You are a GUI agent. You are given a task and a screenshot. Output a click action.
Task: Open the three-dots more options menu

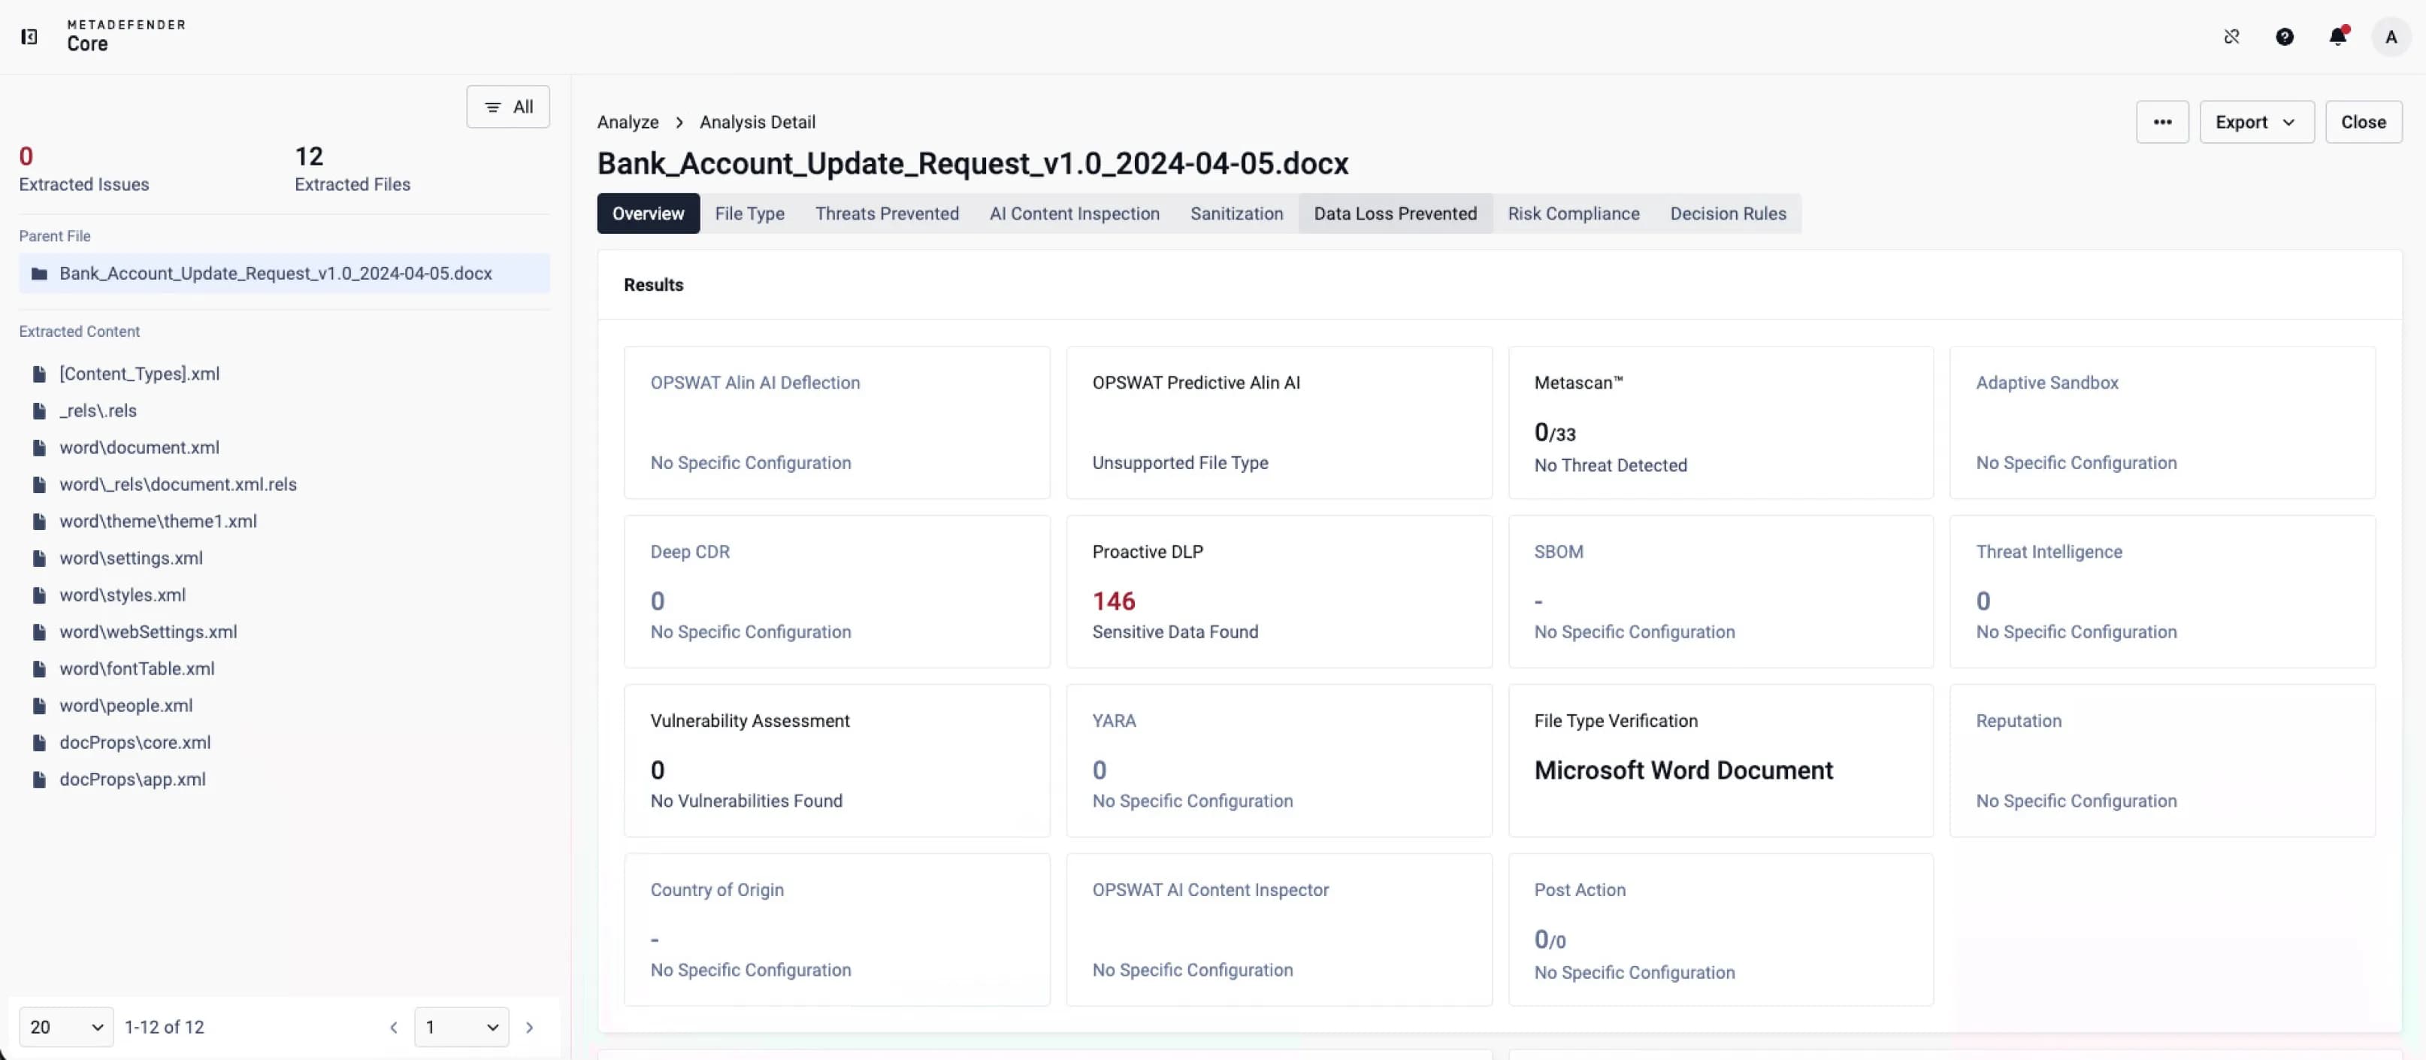pyautogui.click(x=2162, y=123)
